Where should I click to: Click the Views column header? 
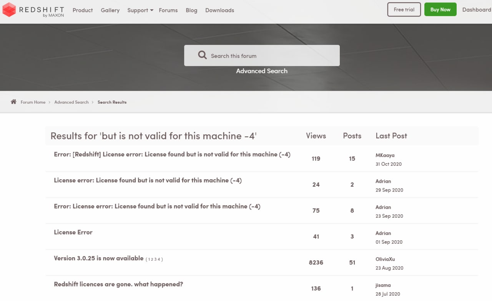316,136
